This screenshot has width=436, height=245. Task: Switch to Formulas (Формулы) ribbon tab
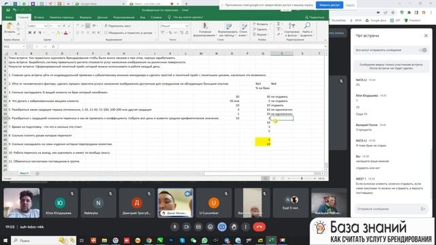tap(85, 17)
